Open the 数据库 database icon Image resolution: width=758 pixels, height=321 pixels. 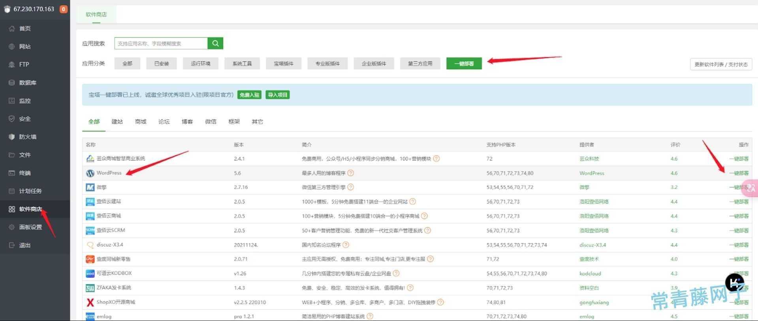[x=12, y=82]
